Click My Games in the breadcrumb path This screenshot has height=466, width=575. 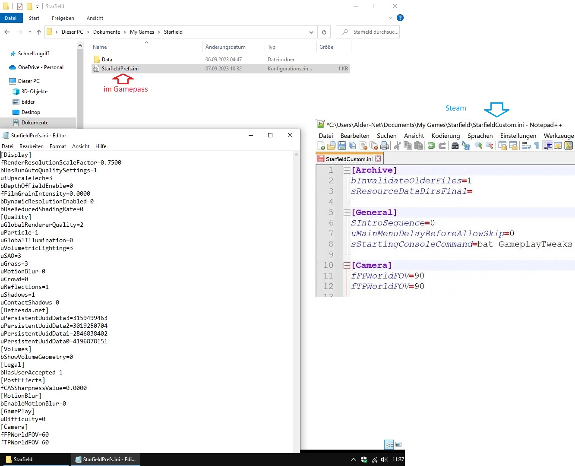click(x=142, y=32)
